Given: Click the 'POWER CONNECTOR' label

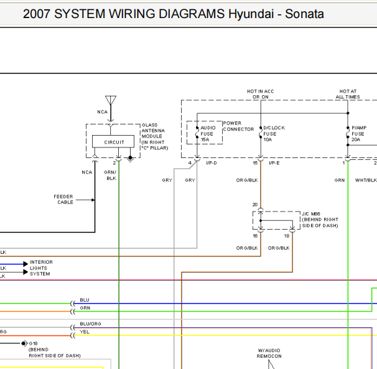Looking at the screenshot, I should click(238, 126).
